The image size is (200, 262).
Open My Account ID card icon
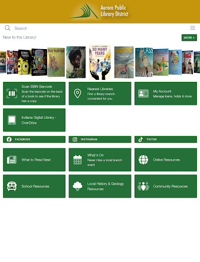pos(143,94)
